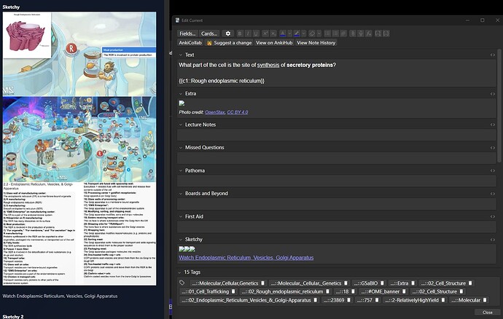Close the Edit Current dialog using Close button

(487, 312)
